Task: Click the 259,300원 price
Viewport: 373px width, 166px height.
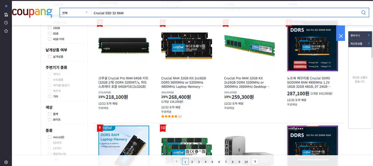Action: pyautogui.click(x=243, y=97)
